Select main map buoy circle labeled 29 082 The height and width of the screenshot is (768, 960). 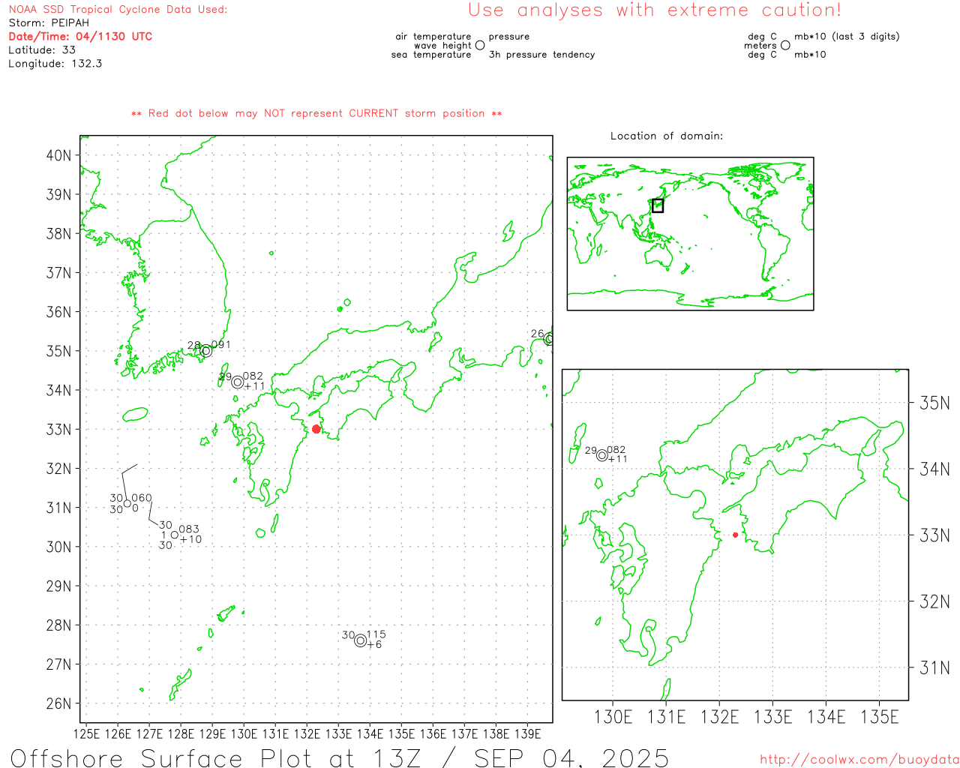click(x=238, y=382)
